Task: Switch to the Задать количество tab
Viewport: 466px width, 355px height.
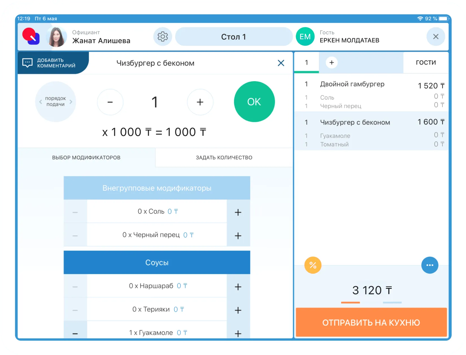Action: pyautogui.click(x=224, y=157)
